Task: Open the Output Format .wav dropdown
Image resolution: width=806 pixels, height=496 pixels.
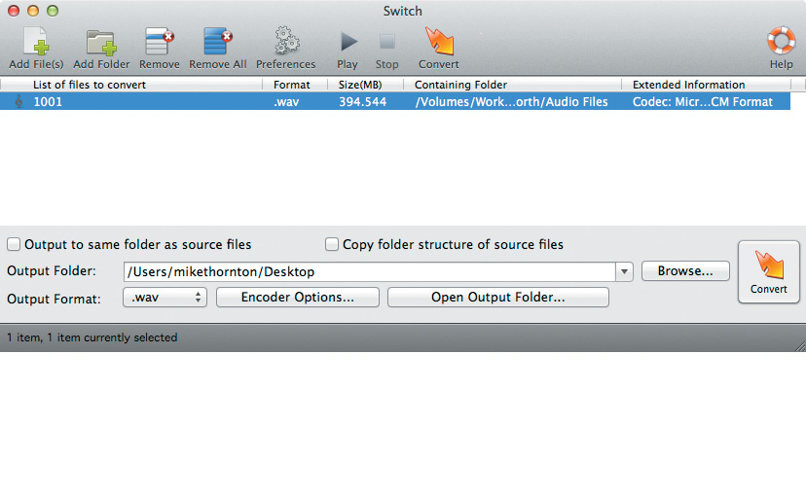Action: click(x=165, y=298)
